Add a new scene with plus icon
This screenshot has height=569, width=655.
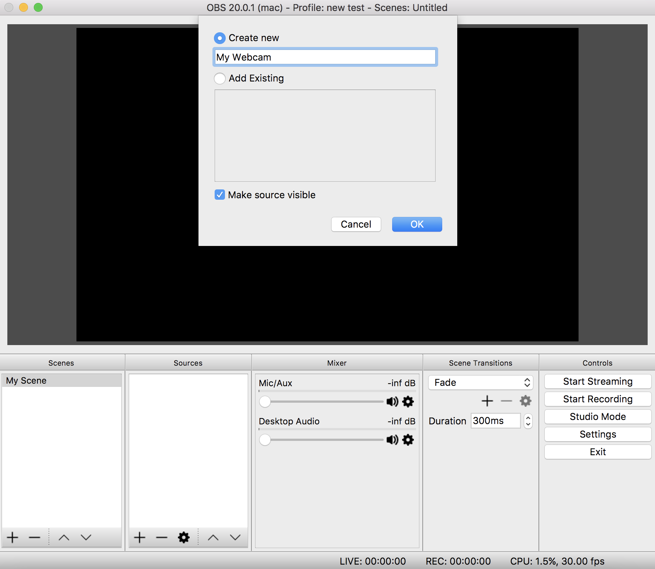[12, 537]
